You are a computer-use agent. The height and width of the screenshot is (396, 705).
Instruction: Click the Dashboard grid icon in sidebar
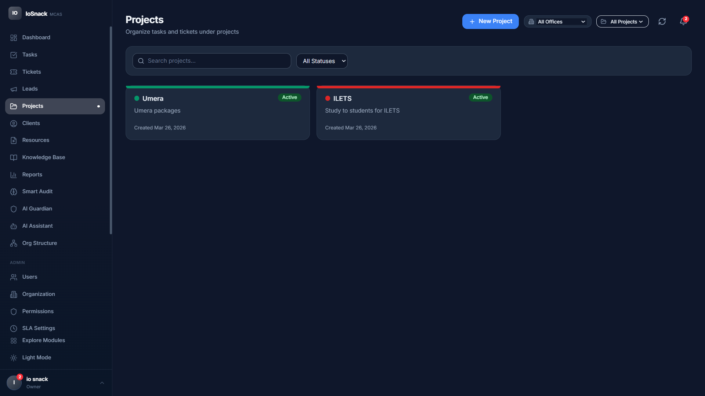[14, 38]
